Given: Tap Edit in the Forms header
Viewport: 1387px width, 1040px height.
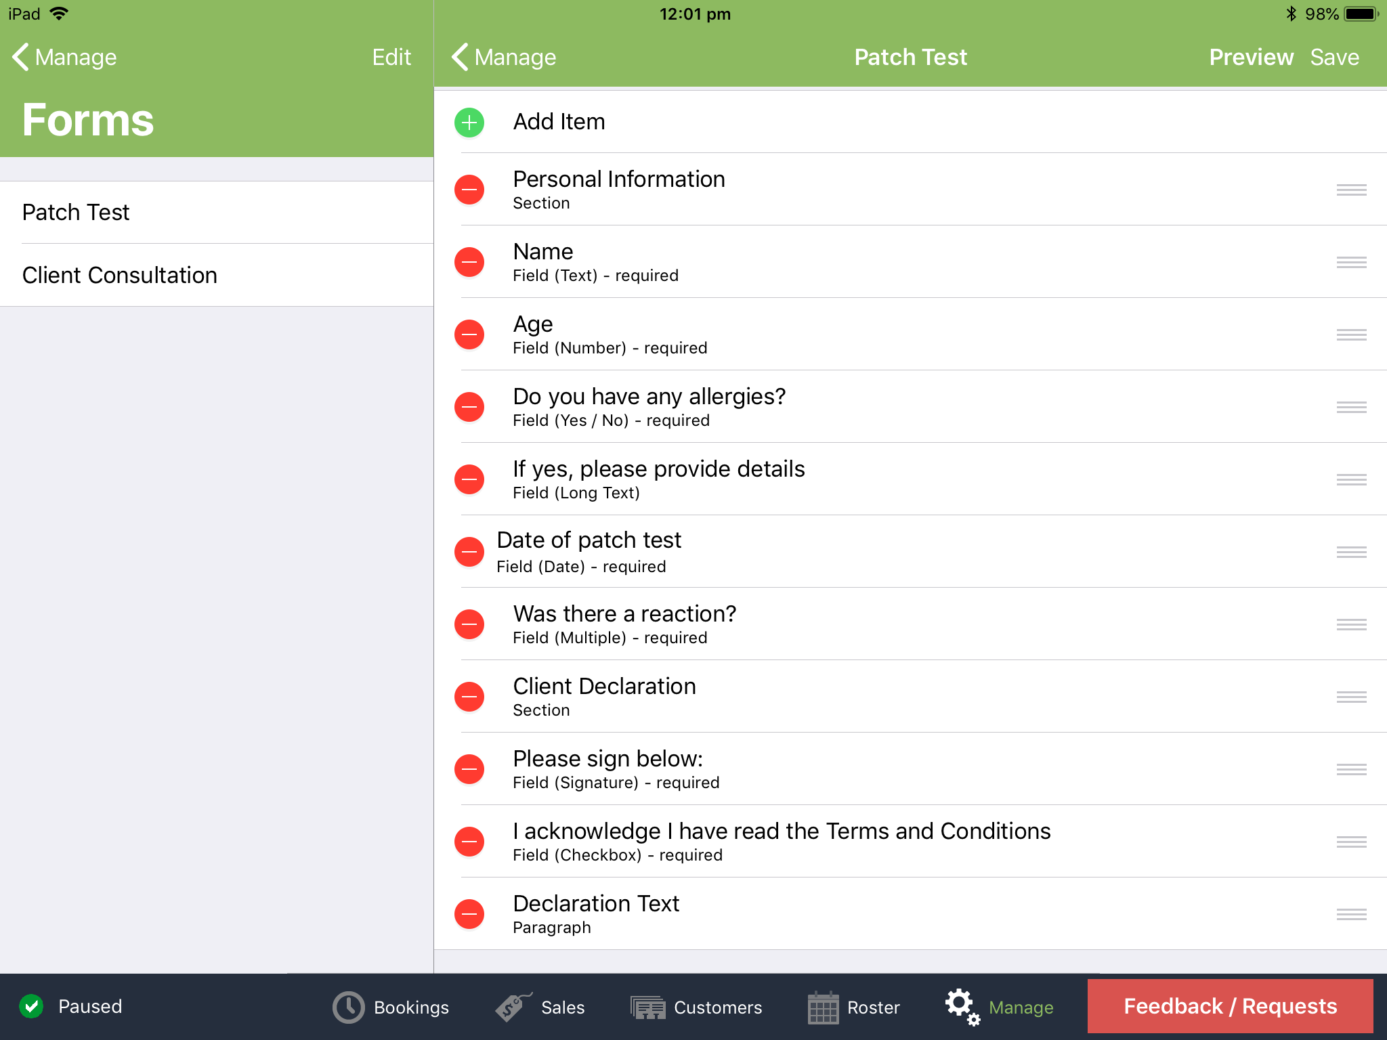Looking at the screenshot, I should pos(391,57).
